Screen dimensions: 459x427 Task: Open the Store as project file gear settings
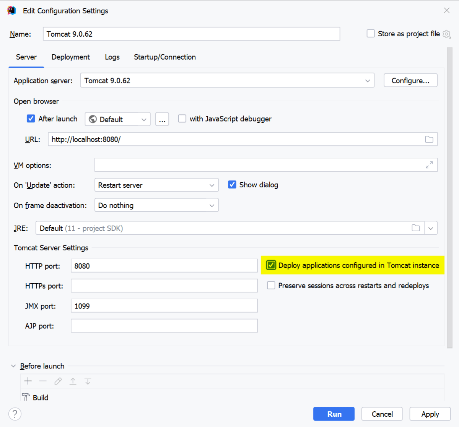pyautogui.click(x=446, y=34)
